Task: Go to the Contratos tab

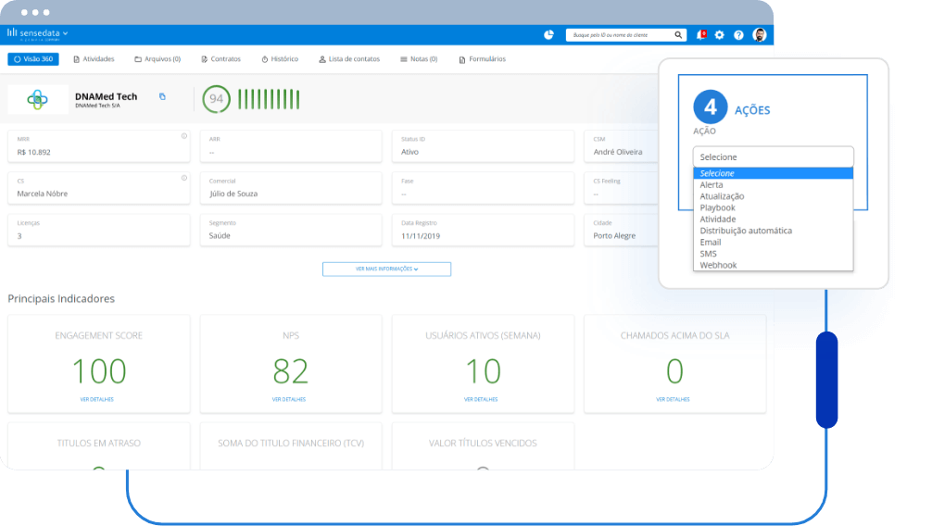Action: pyautogui.click(x=221, y=59)
